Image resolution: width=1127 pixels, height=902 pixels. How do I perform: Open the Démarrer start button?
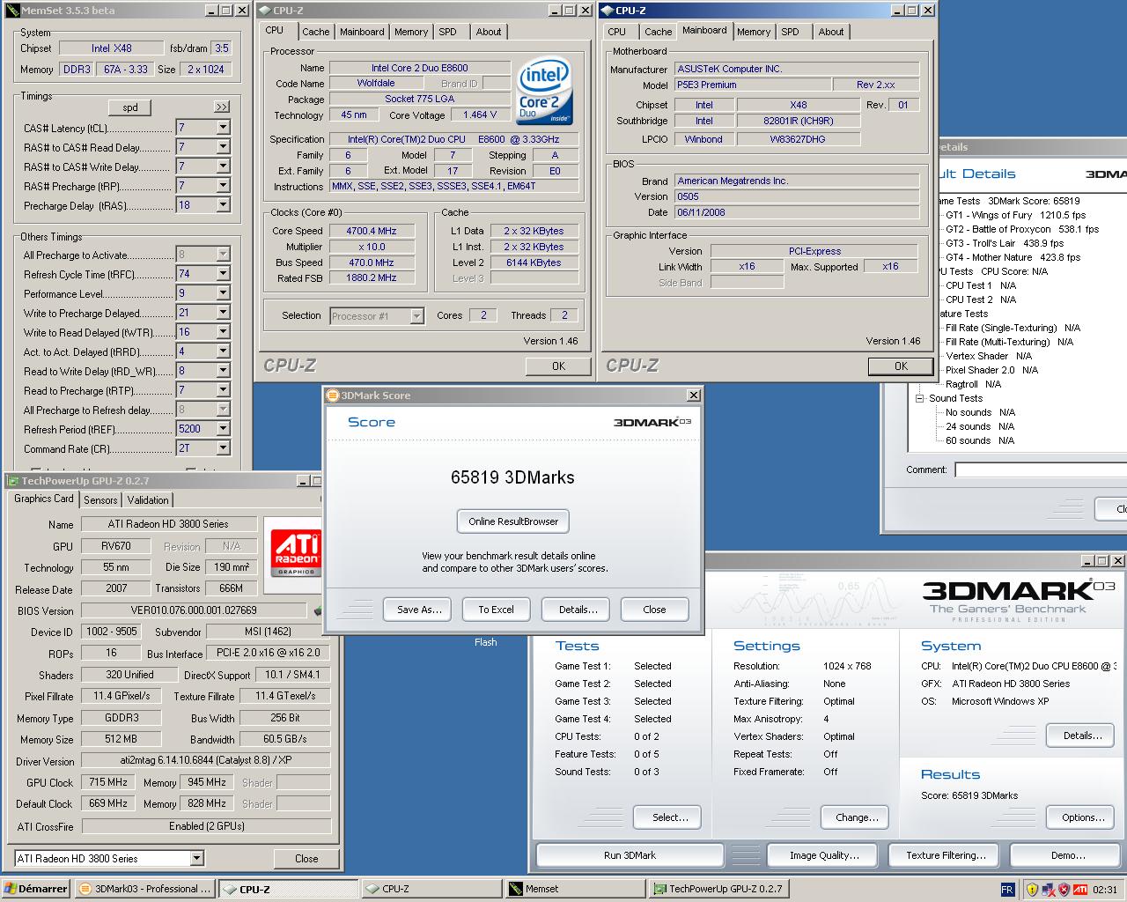[x=35, y=889]
